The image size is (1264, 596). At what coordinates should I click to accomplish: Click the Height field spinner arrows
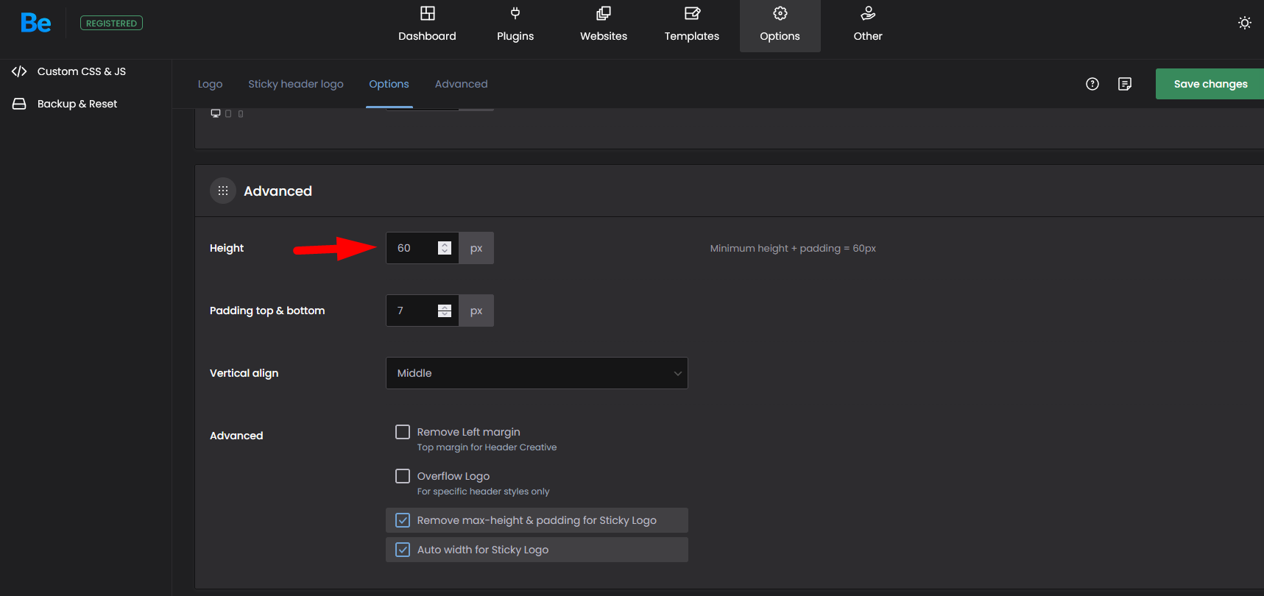[445, 248]
